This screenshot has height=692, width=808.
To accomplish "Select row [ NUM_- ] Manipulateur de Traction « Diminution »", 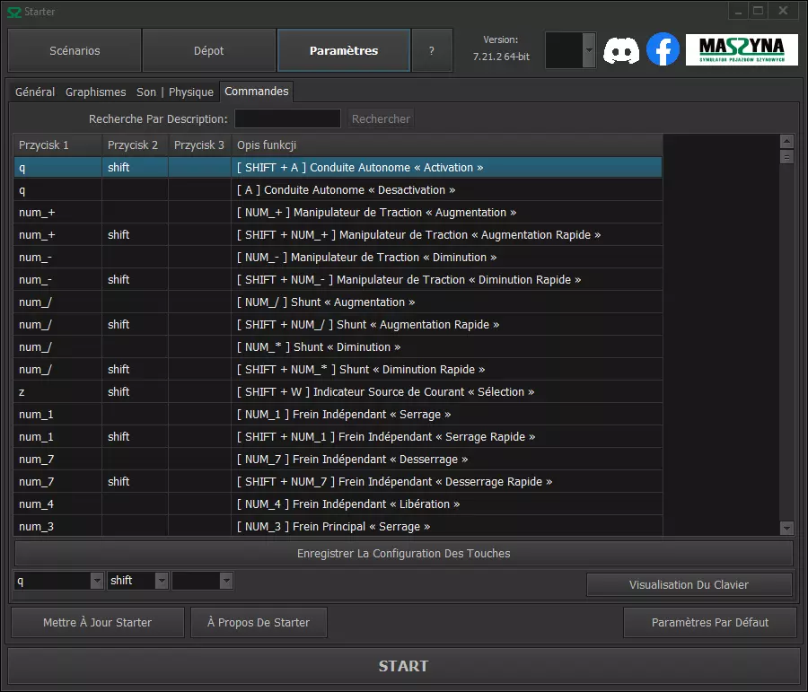I will point(338,257).
